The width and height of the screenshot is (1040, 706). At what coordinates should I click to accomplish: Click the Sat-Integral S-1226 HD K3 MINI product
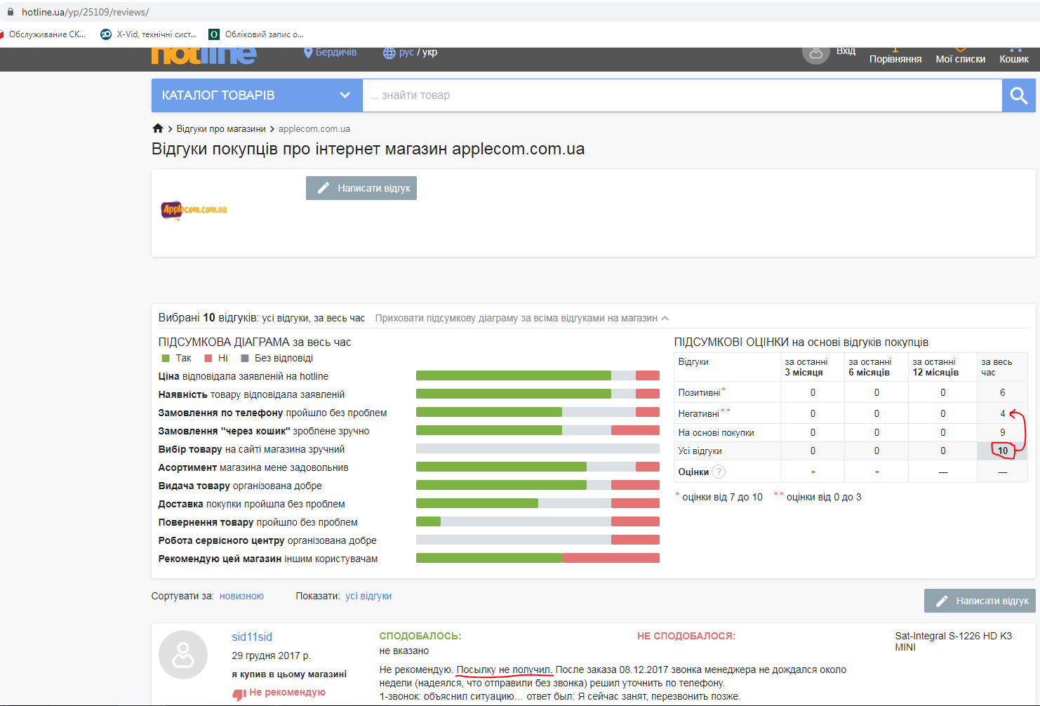click(953, 641)
